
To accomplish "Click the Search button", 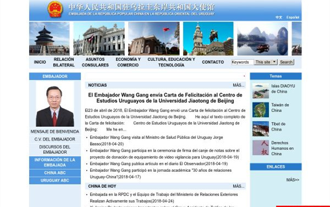I will (286, 62).
